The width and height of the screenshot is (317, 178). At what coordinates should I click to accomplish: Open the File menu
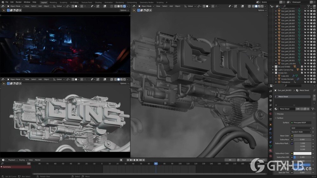click(x=7, y=2)
